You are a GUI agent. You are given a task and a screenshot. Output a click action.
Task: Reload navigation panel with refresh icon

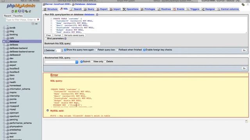point(30,11)
